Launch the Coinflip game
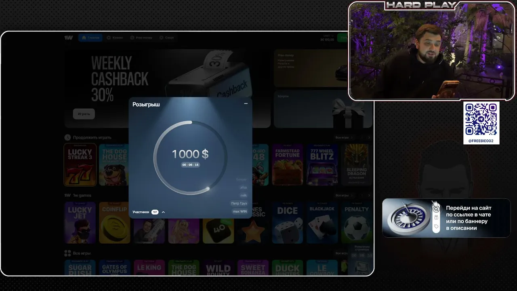This screenshot has width=517, height=291. (114, 223)
